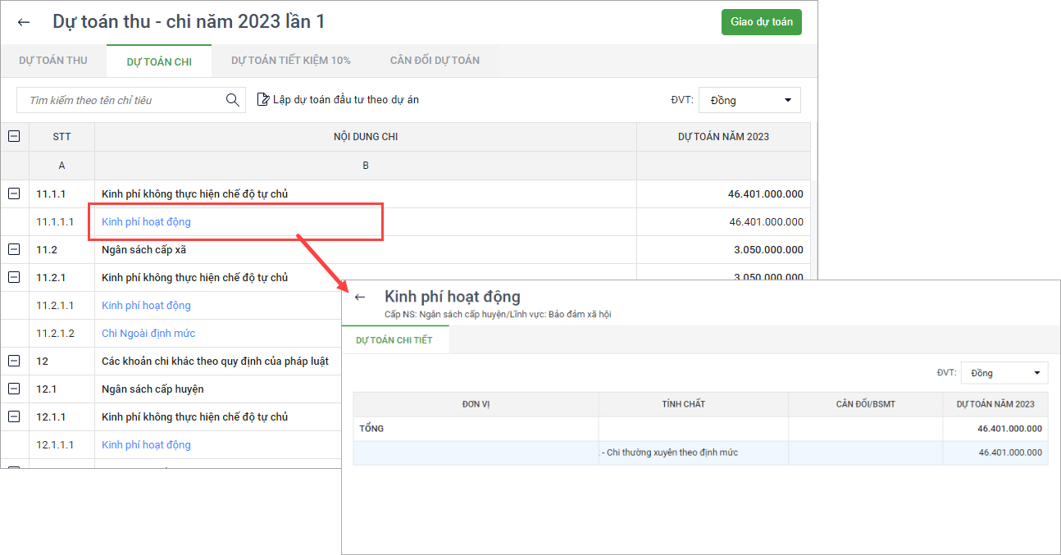Open the ĐVT dropdown in detail panel
Viewport: 1061px width, 555px height.
[1004, 373]
